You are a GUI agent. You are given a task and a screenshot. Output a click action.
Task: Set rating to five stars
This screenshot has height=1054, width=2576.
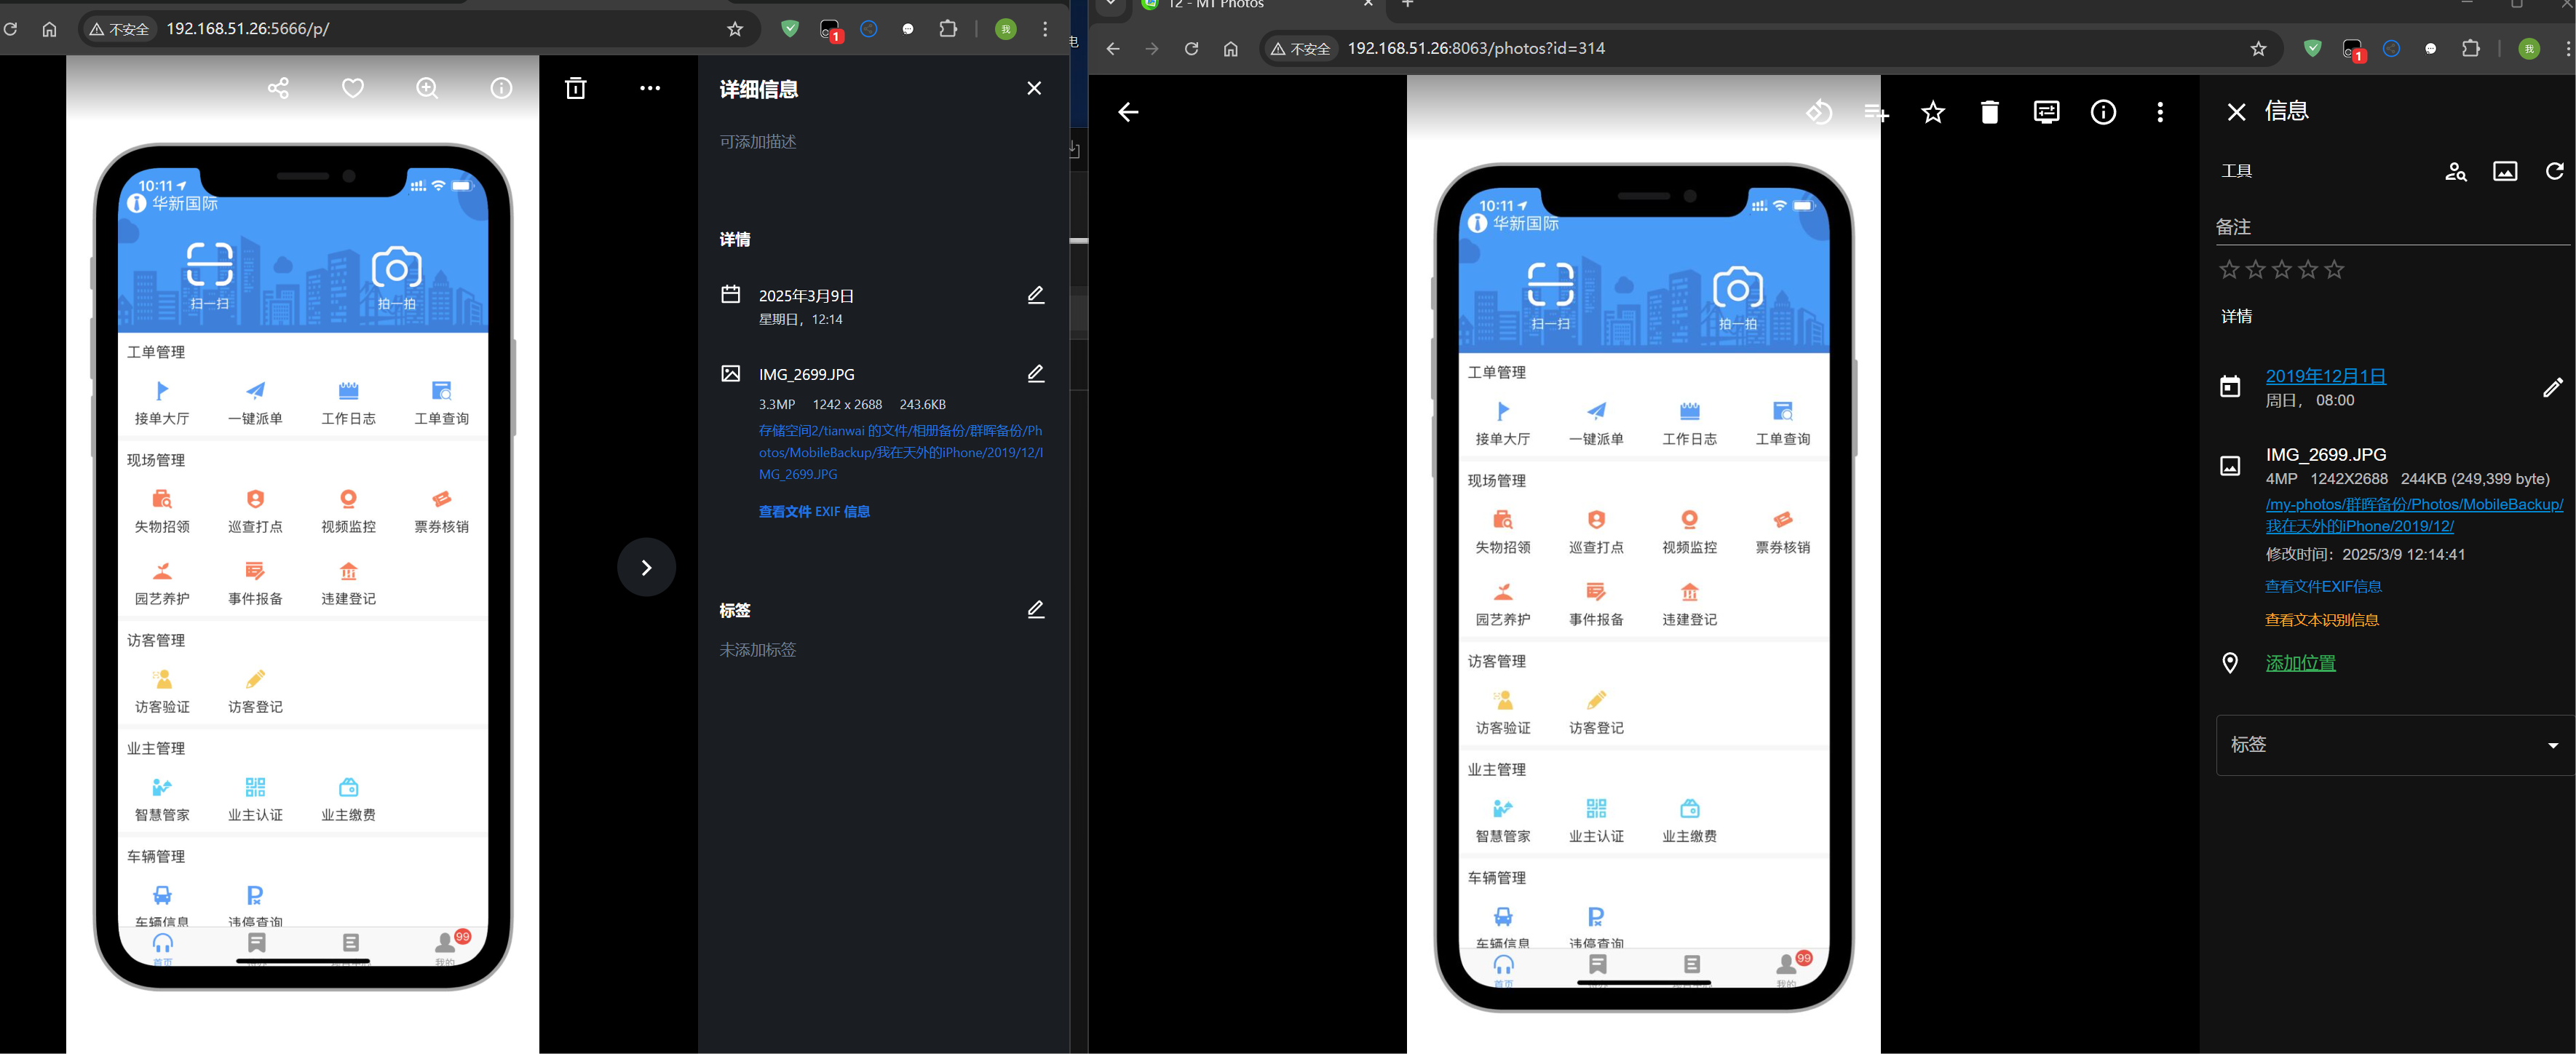point(2334,269)
